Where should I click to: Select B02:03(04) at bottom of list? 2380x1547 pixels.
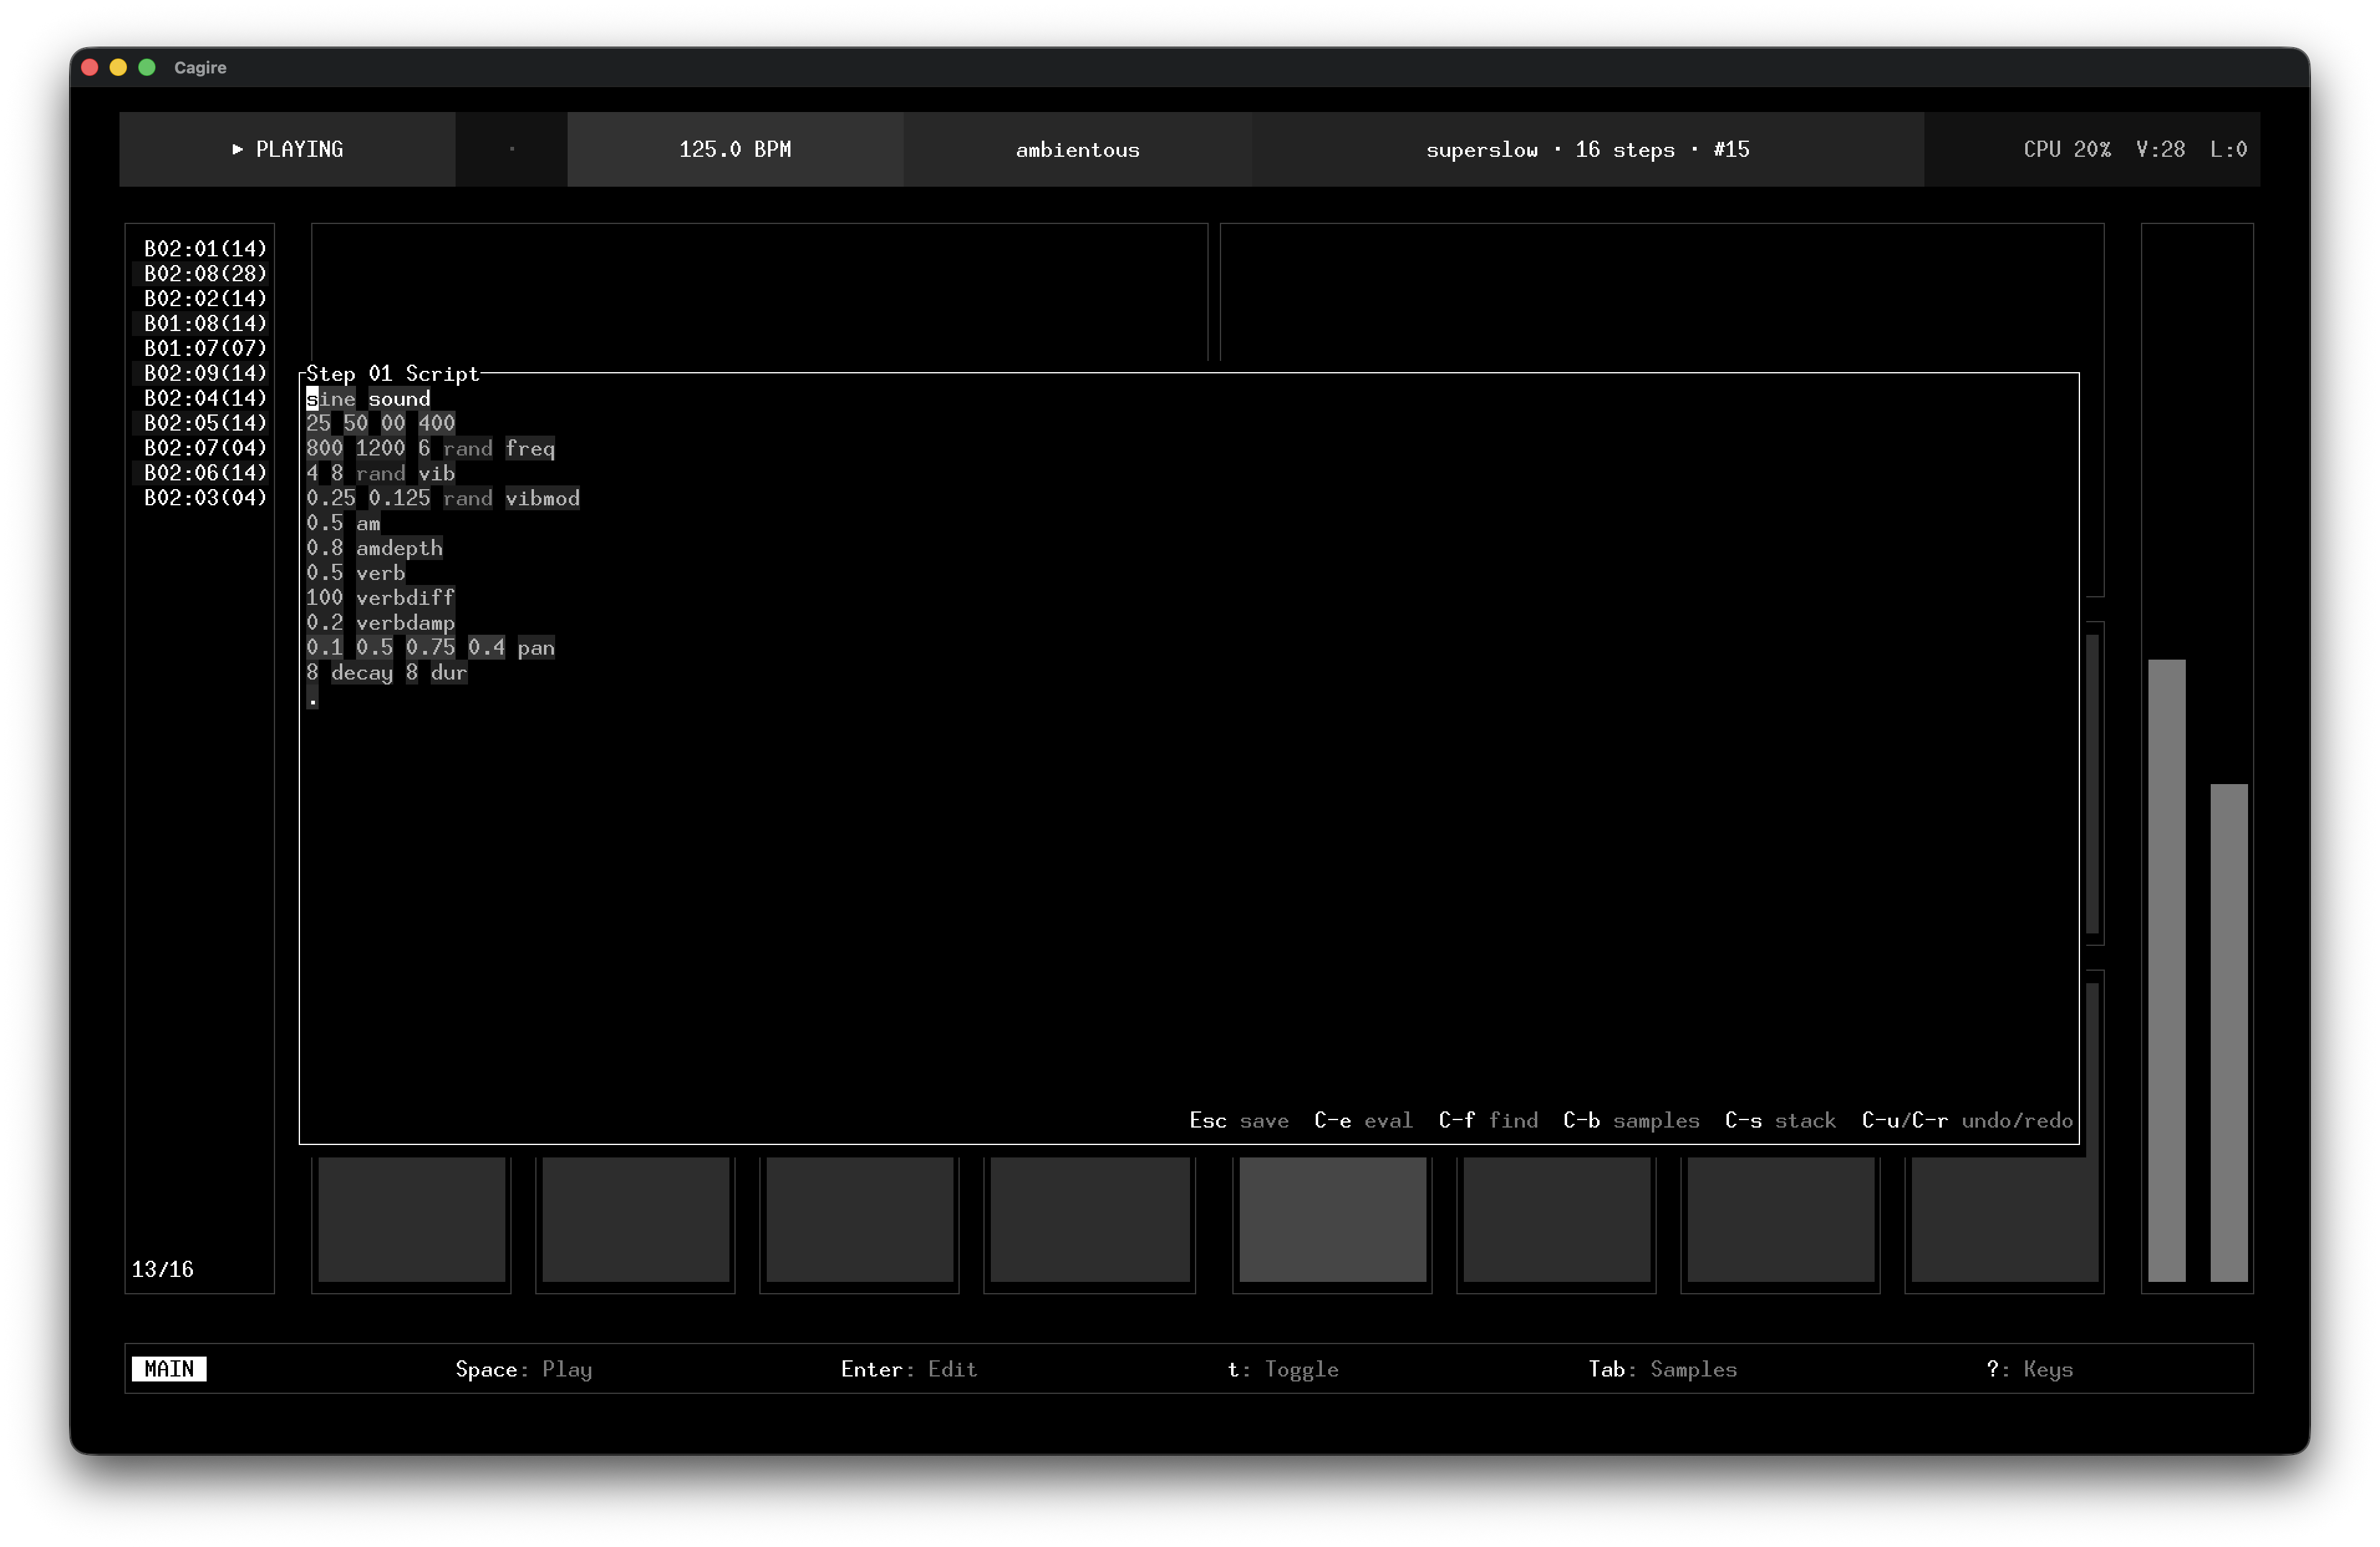click(x=205, y=497)
